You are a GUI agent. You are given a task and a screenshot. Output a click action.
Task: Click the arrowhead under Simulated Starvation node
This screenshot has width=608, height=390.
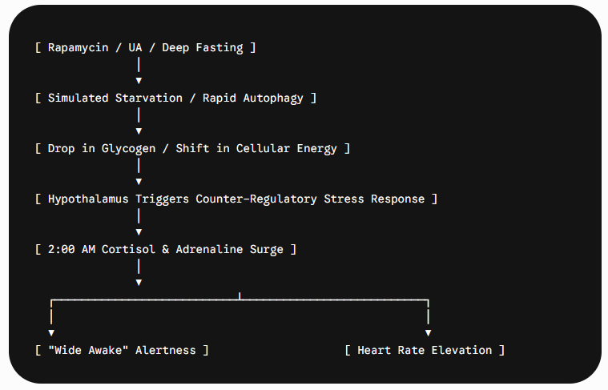point(139,131)
